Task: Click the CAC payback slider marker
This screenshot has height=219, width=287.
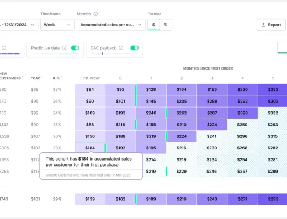Action: pos(102,54)
